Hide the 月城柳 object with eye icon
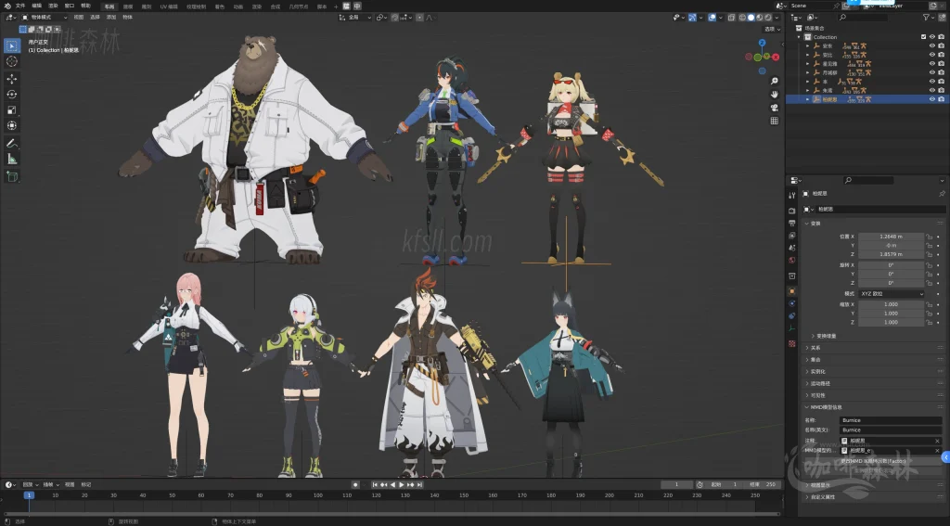This screenshot has height=526, width=950. tap(931, 72)
